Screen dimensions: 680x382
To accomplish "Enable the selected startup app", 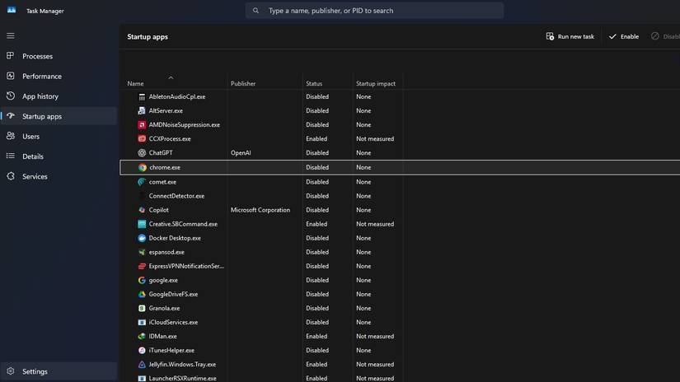I will [623, 37].
